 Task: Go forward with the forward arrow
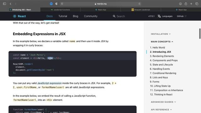tap(15, 4)
